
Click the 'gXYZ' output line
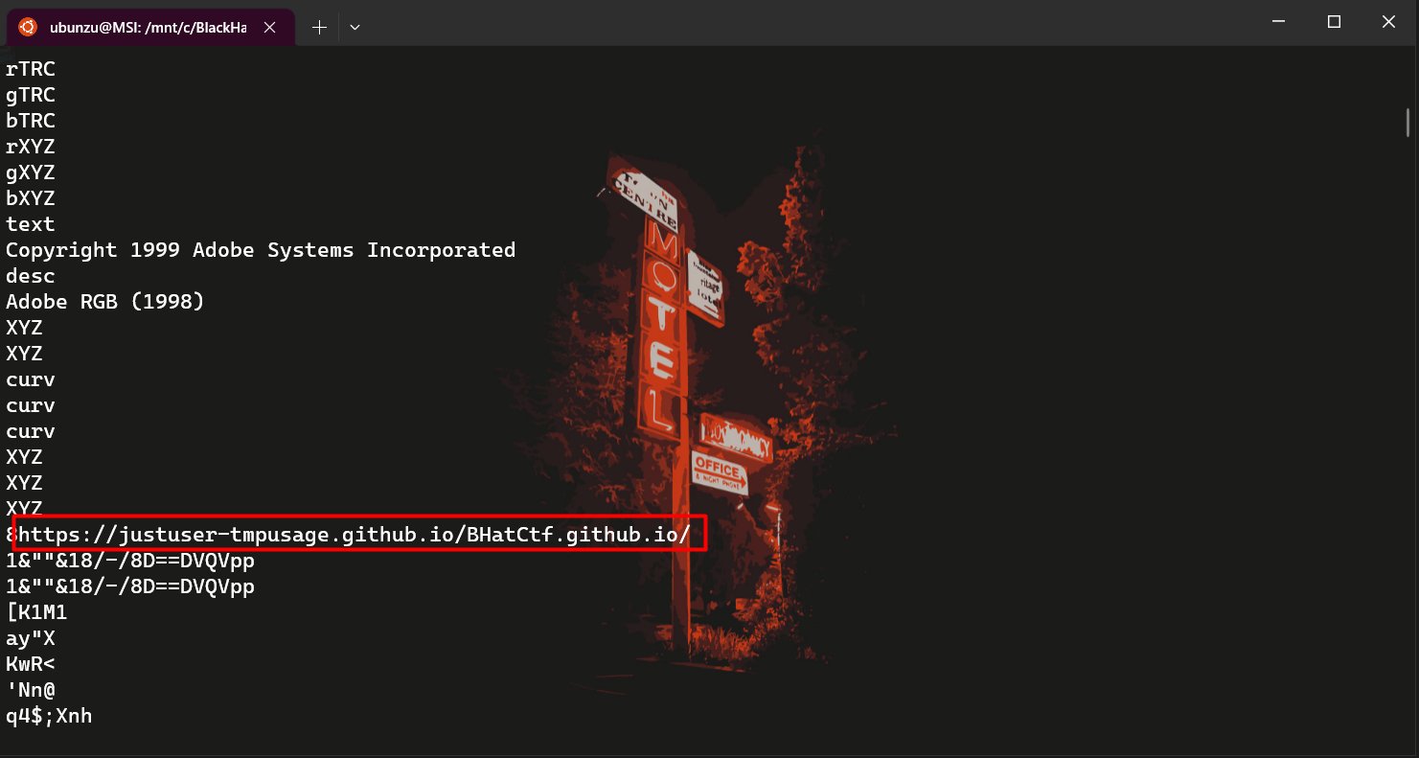pyautogui.click(x=31, y=172)
